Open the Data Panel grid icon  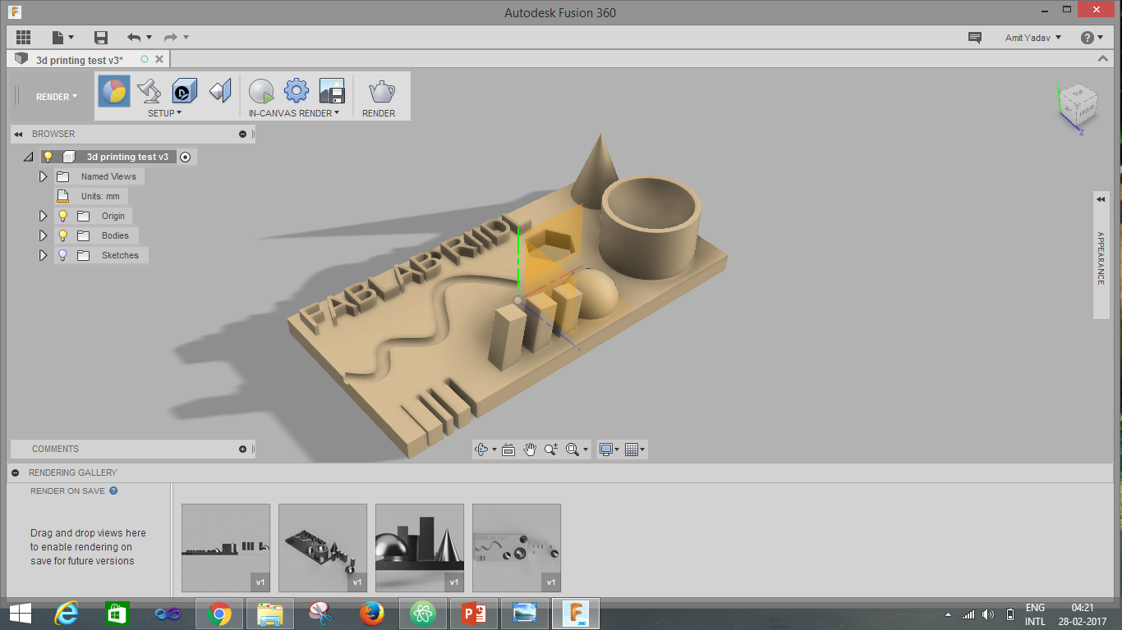coord(23,38)
